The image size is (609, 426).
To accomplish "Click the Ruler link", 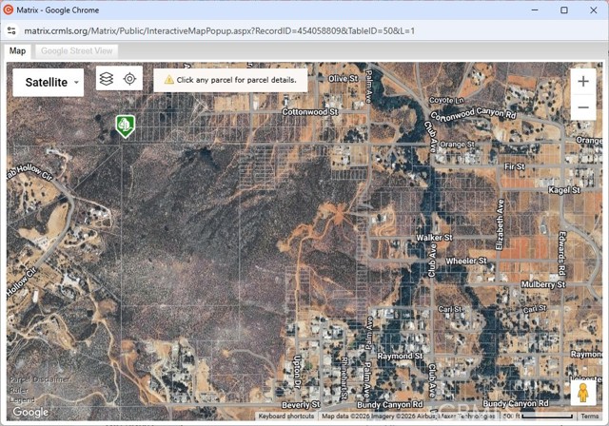I will pyautogui.click(x=18, y=390).
